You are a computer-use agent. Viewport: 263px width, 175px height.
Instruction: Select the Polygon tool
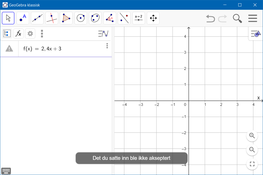click(66, 18)
